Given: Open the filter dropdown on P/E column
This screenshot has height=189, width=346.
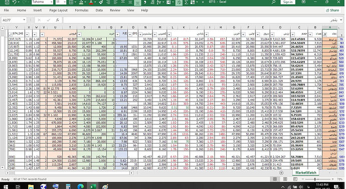Looking at the screenshot, I should click(118, 34).
